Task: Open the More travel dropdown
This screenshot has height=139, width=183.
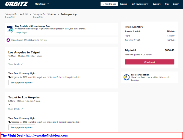Action: coord(42,4)
